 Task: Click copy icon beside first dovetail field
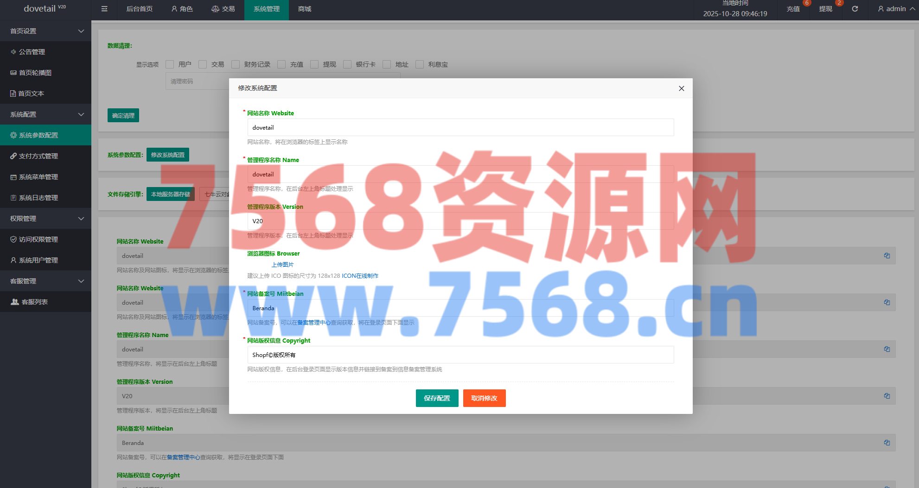tap(887, 256)
